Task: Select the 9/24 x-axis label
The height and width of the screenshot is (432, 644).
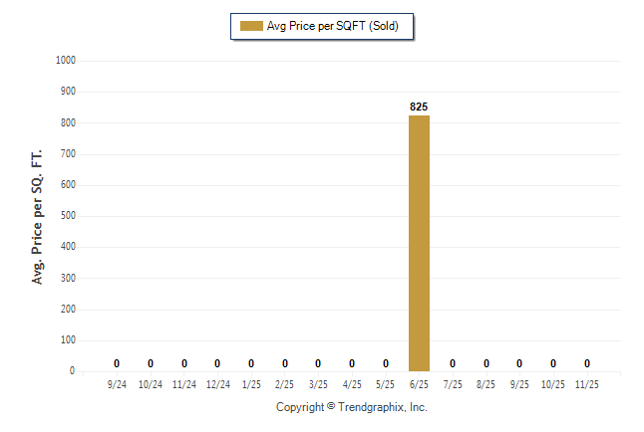Action: click(x=117, y=384)
